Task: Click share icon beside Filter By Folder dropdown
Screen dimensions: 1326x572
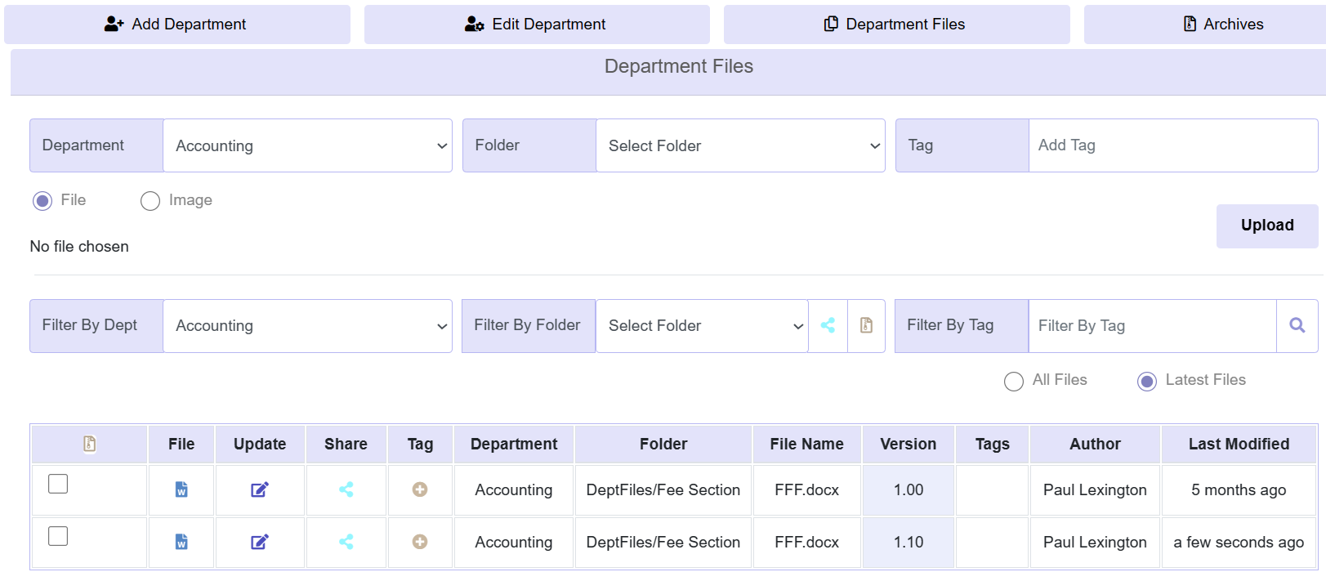Action: coord(828,325)
